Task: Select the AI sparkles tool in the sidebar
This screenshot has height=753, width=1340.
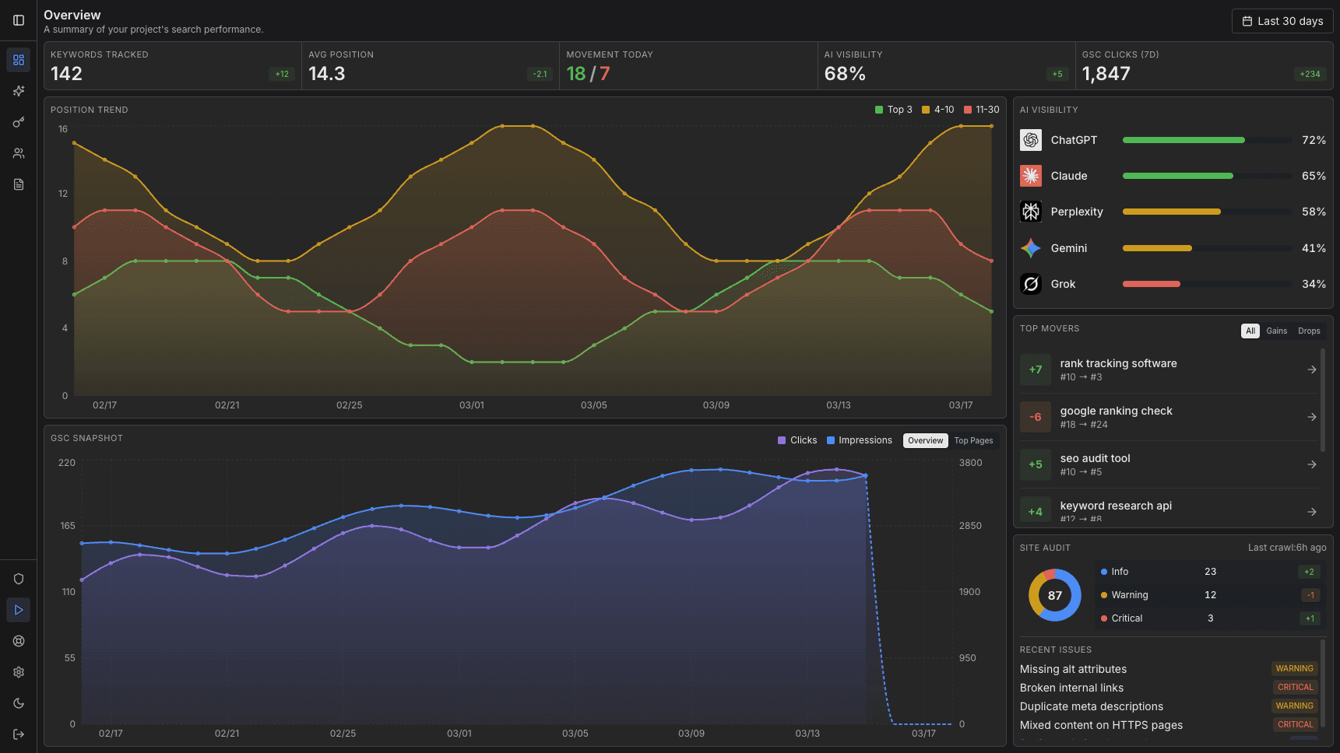Action: click(19, 91)
